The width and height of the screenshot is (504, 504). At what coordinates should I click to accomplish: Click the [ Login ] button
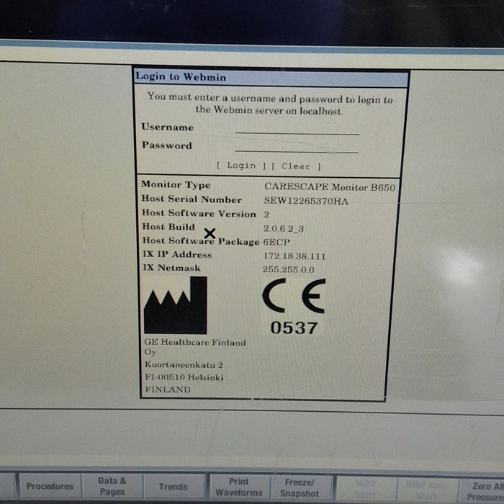(x=241, y=166)
